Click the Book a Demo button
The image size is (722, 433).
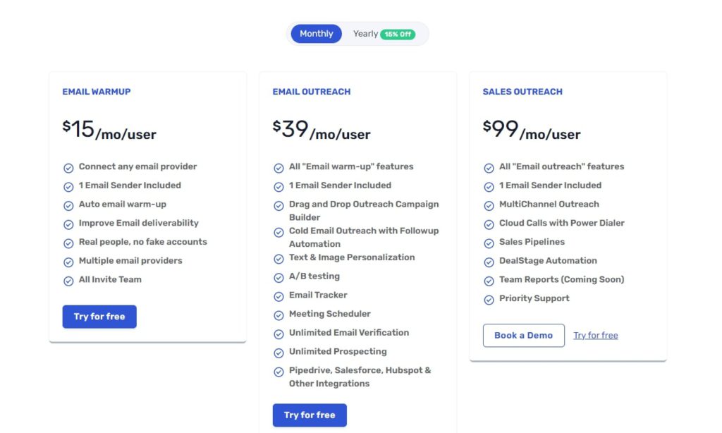[x=524, y=336]
